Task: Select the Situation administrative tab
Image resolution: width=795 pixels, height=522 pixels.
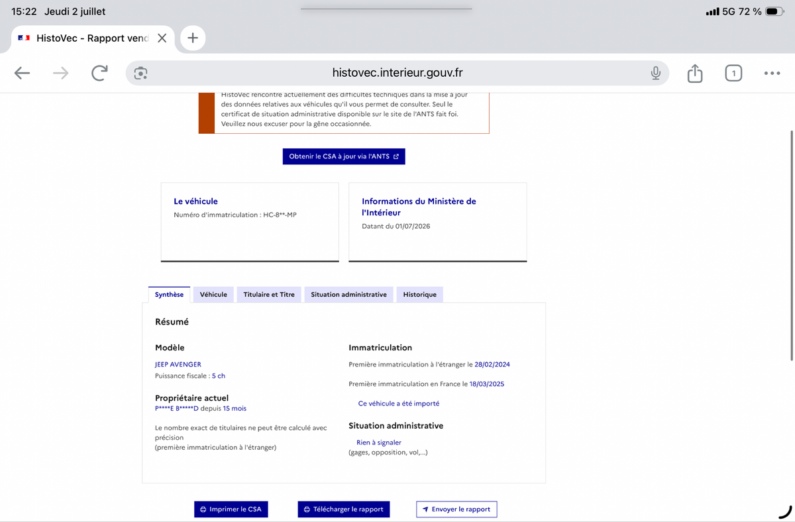Action: [x=348, y=295]
